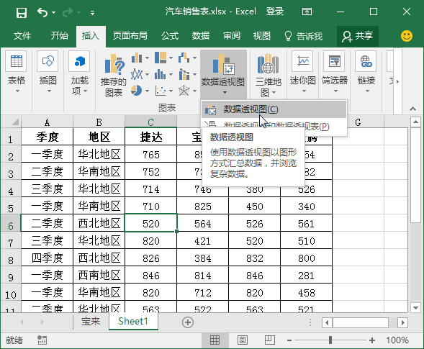Open 迷你图 sparklines group

[303, 73]
